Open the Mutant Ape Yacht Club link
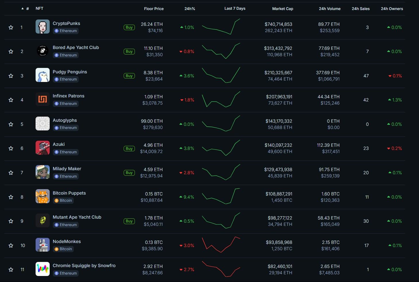Screen dimensions: 419x282 coord(77,217)
